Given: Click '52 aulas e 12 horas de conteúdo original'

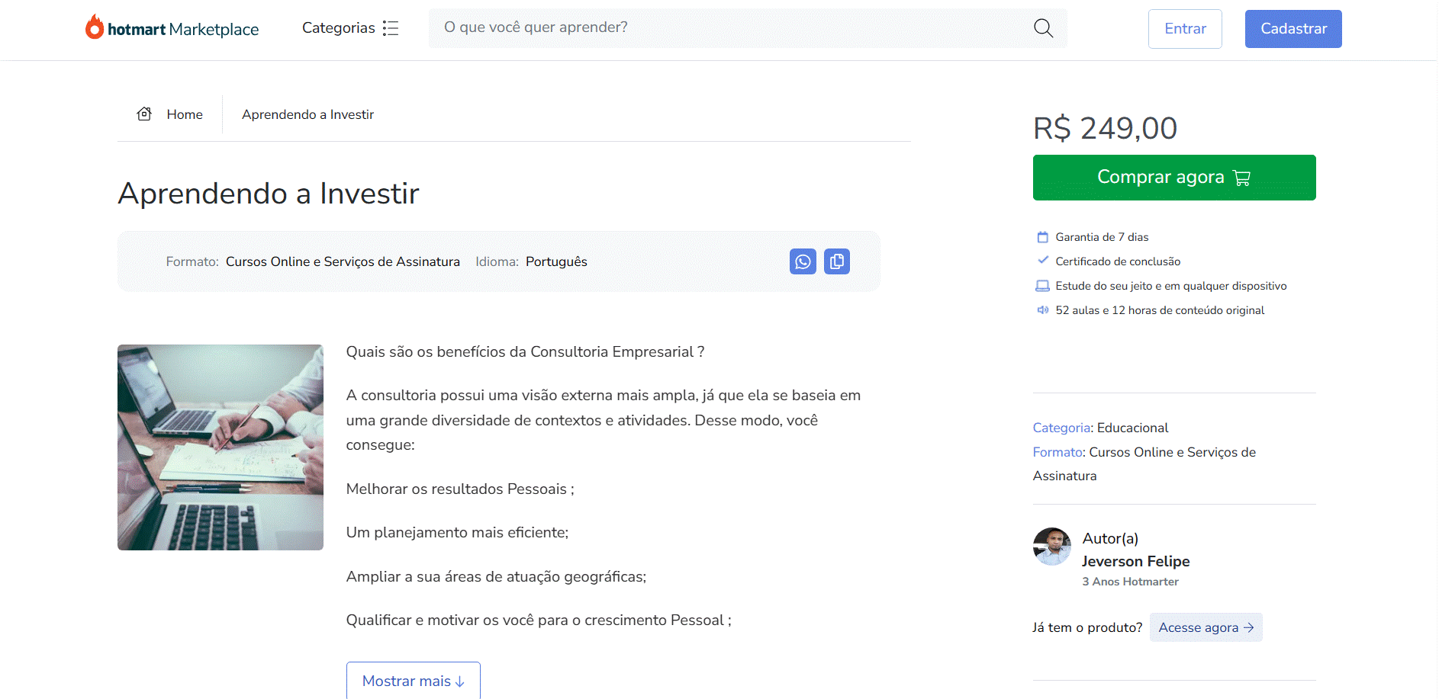Looking at the screenshot, I should (1160, 310).
